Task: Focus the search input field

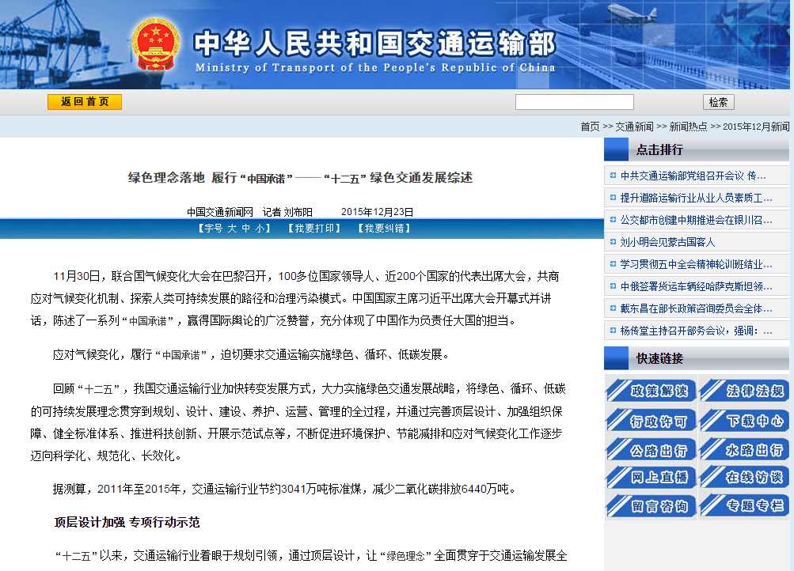Action: [x=574, y=102]
